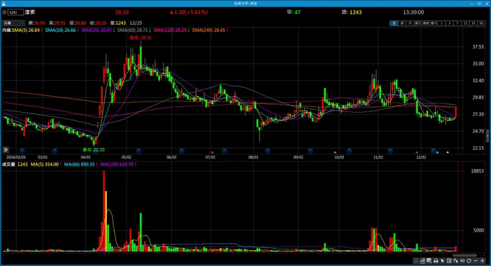This screenshot has width=491, height=266.
Task: Click the MA(5) 354.00 volume legend
Action: tap(44, 165)
